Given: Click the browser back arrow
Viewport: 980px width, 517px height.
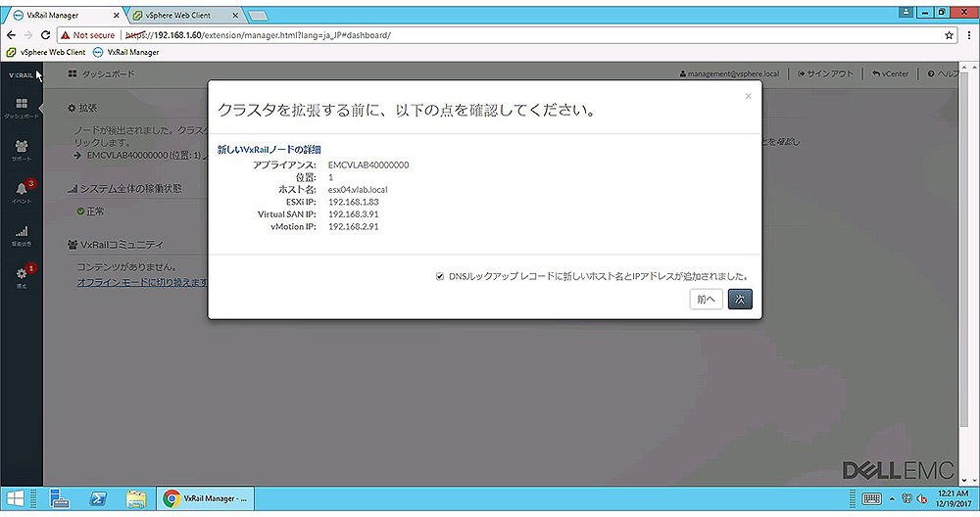Looking at the screenshot, I should 11,35.
